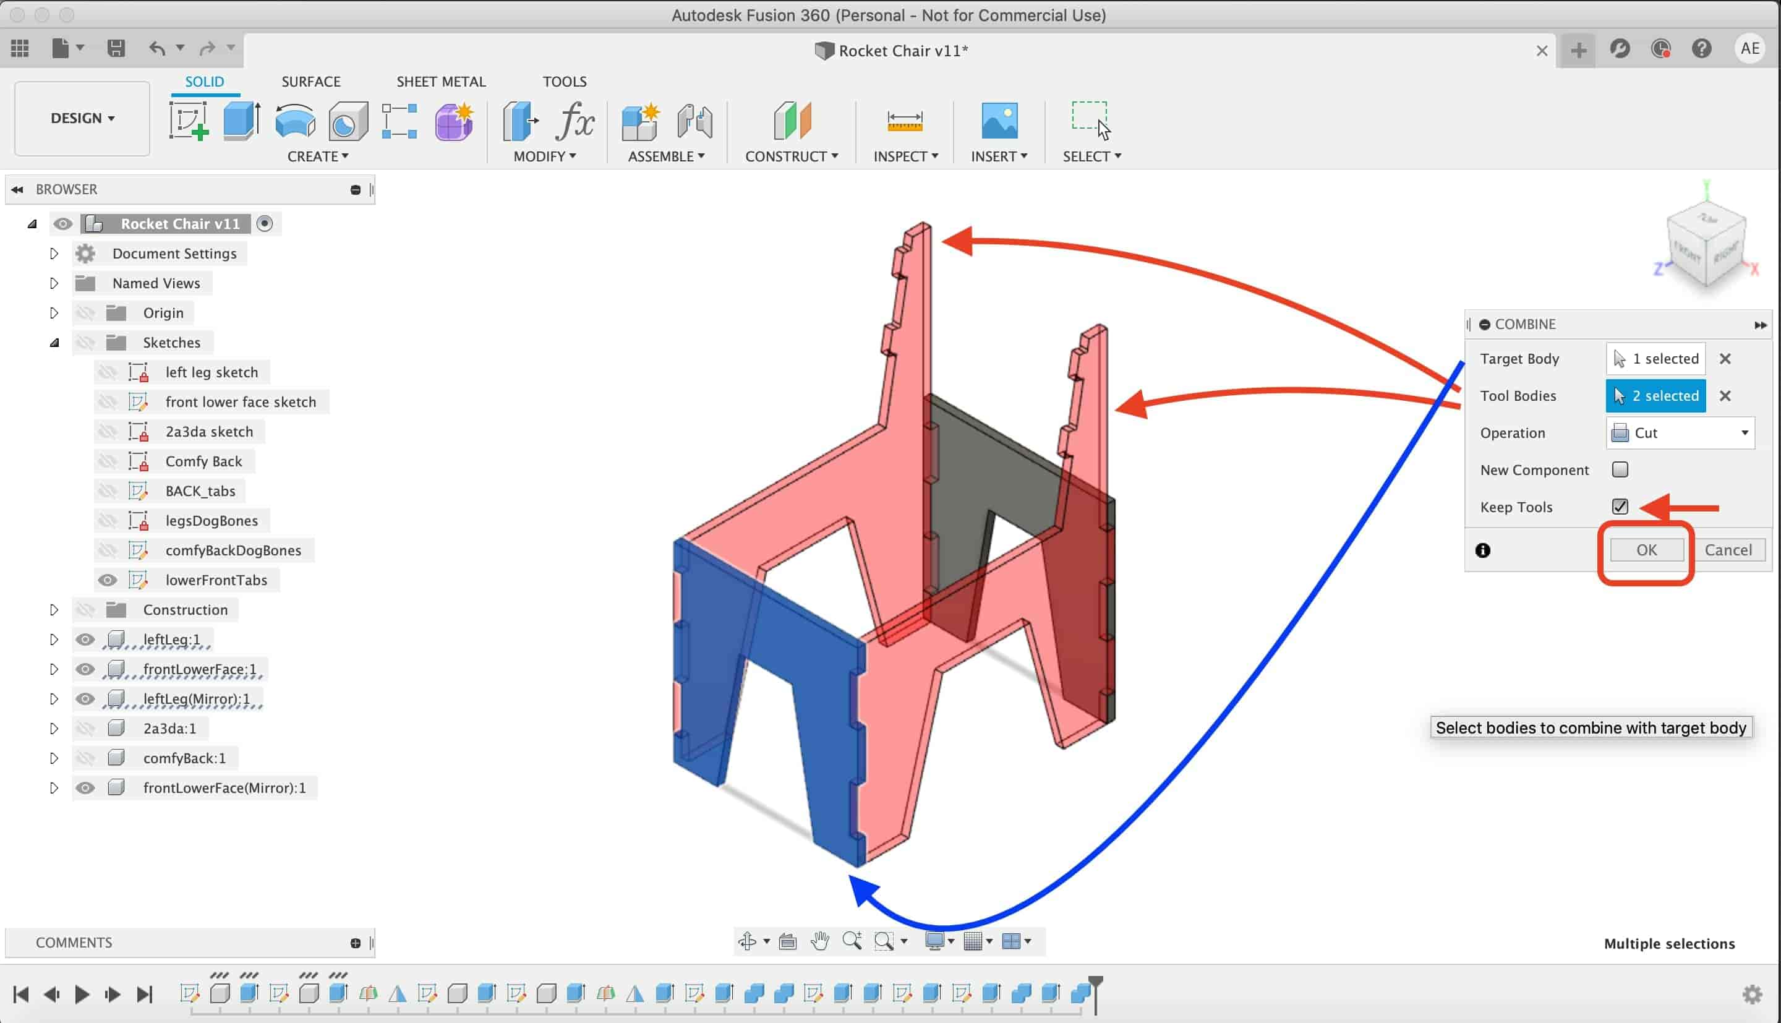Select the Create Form tool
Image resolution: width=1781 pixels, height=1023 pixels.
tap(454, 121)
